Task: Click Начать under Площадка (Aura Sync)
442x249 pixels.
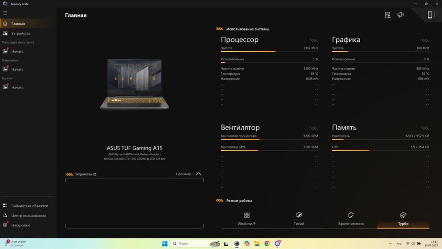Action: tap(27, 51)
